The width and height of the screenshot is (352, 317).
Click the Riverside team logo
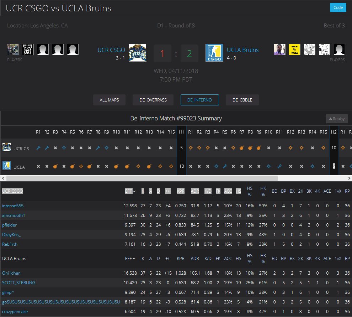[x=138, y=53]
